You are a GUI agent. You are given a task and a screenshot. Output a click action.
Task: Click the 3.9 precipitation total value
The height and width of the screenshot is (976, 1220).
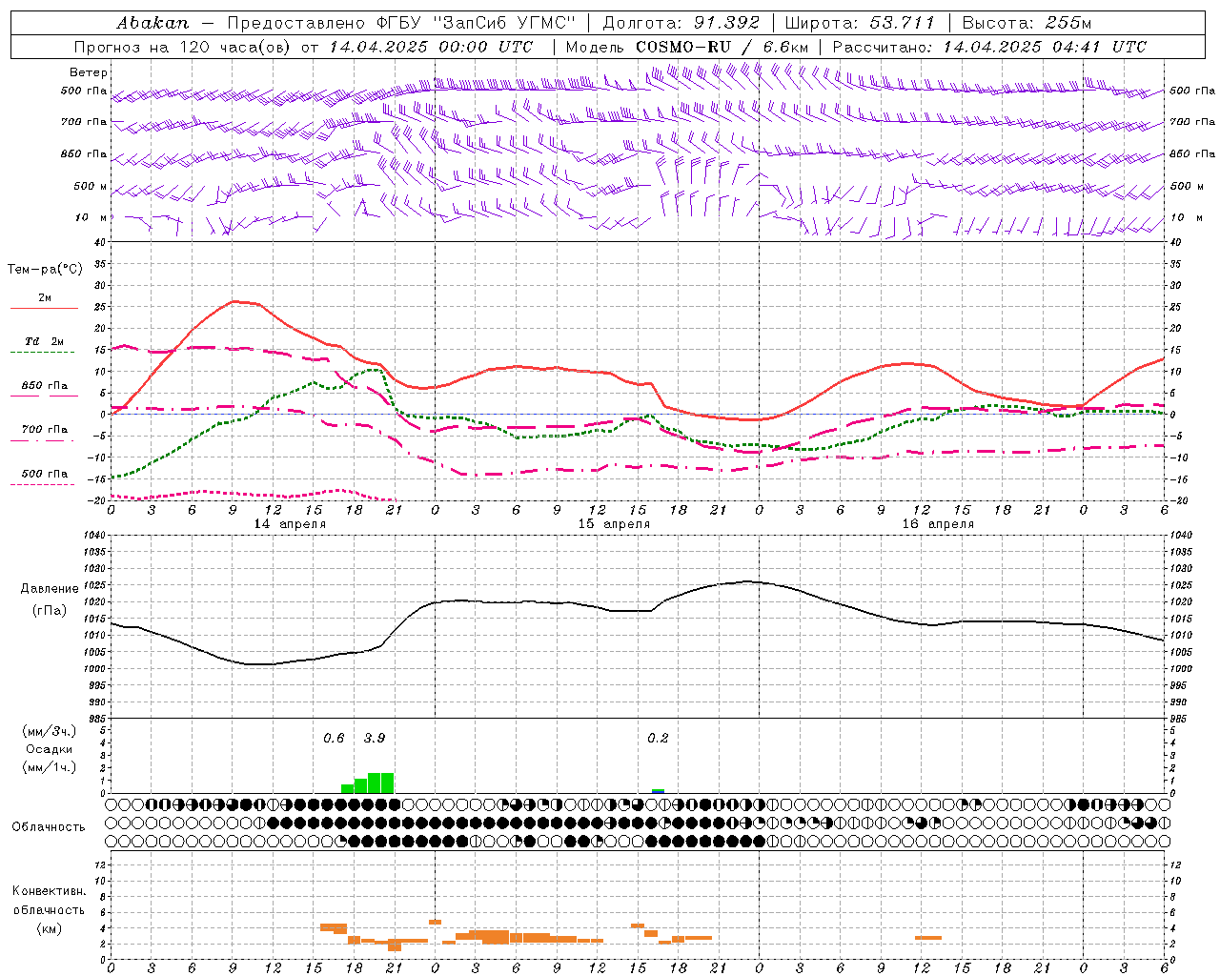pyautogui.click(x=375, y=739)
